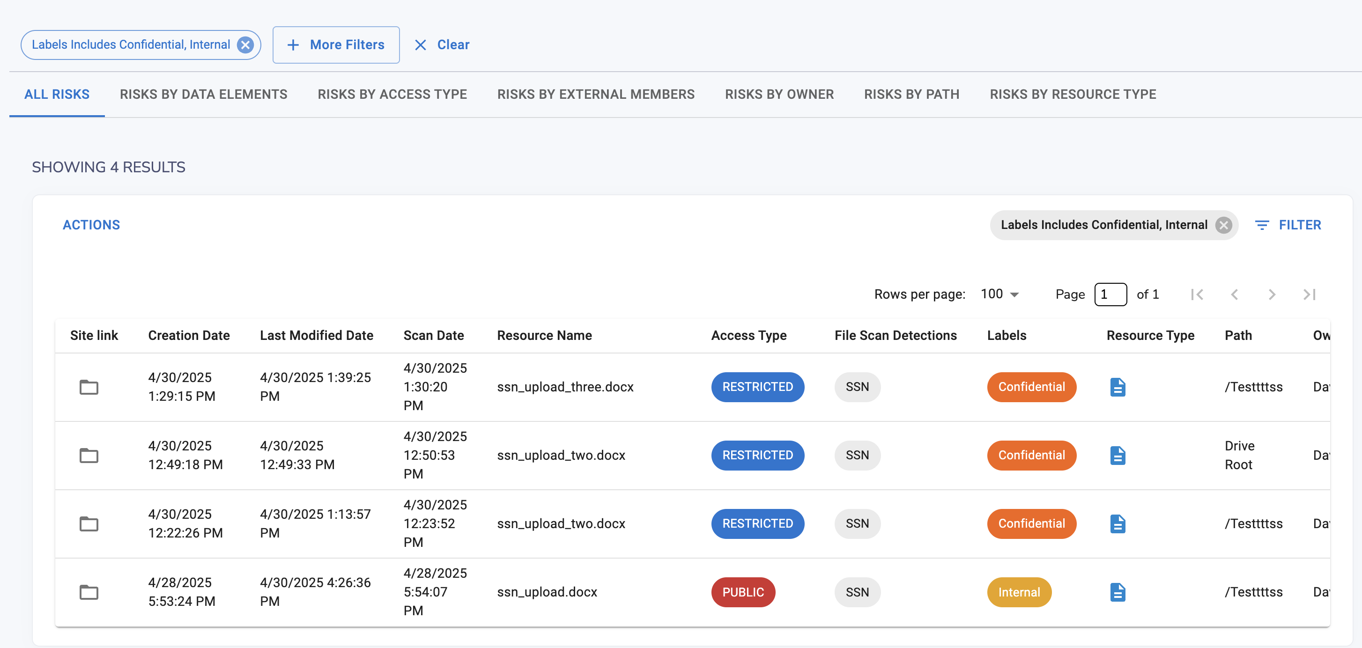Open site link folder for ssn_upload_three.docx
Screen dimensions: 1362x648
(x=89, y=387)
